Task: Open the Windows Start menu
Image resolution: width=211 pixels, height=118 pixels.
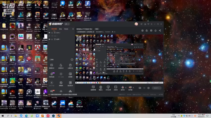Action: tap(3, 116)
